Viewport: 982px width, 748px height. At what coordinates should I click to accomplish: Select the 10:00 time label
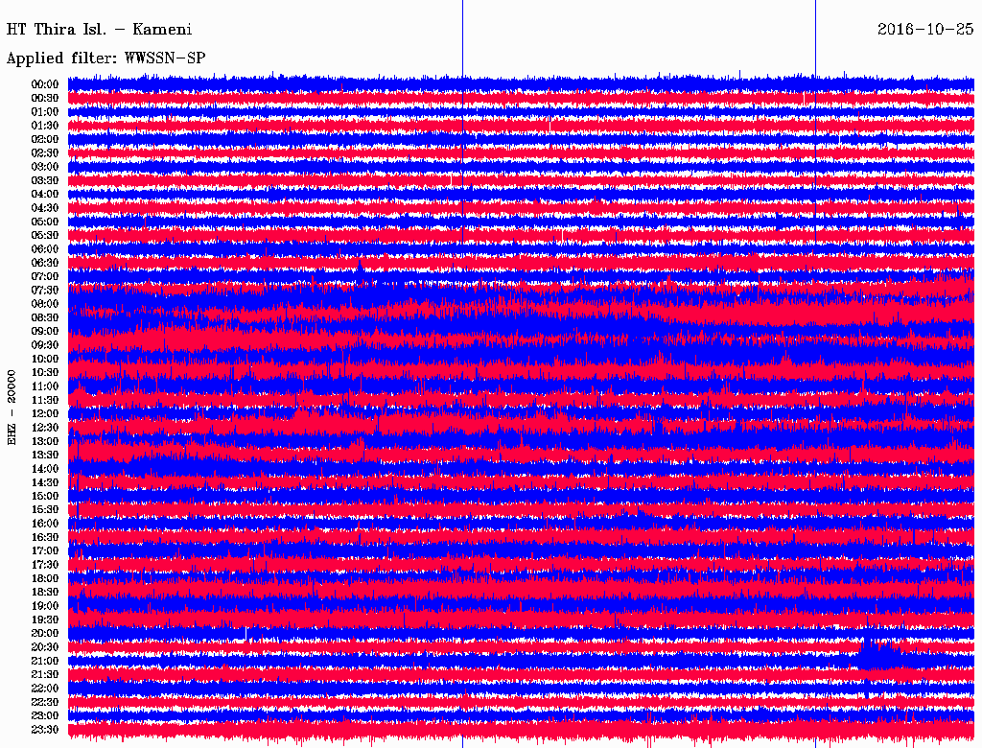point(45,359)
